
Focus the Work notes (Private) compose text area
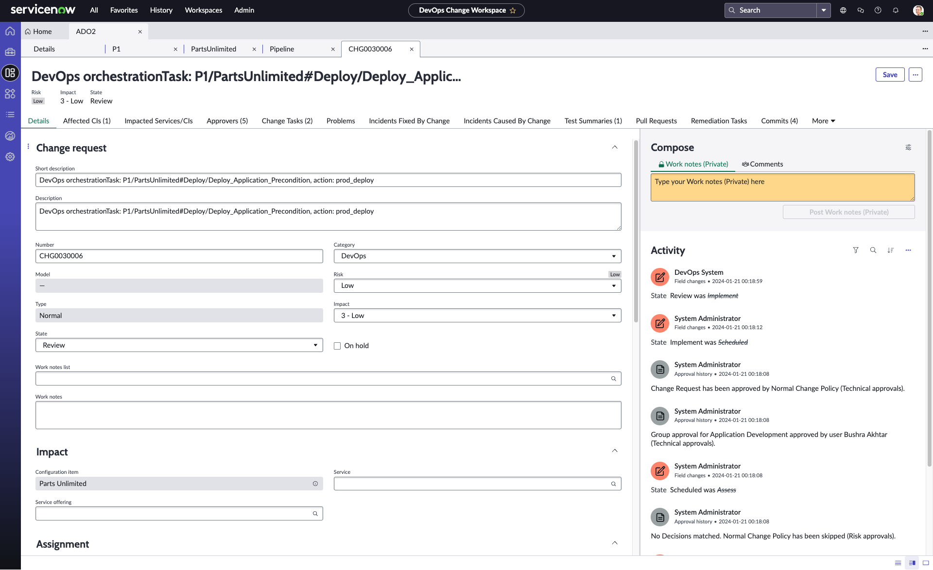pos(783,187)
